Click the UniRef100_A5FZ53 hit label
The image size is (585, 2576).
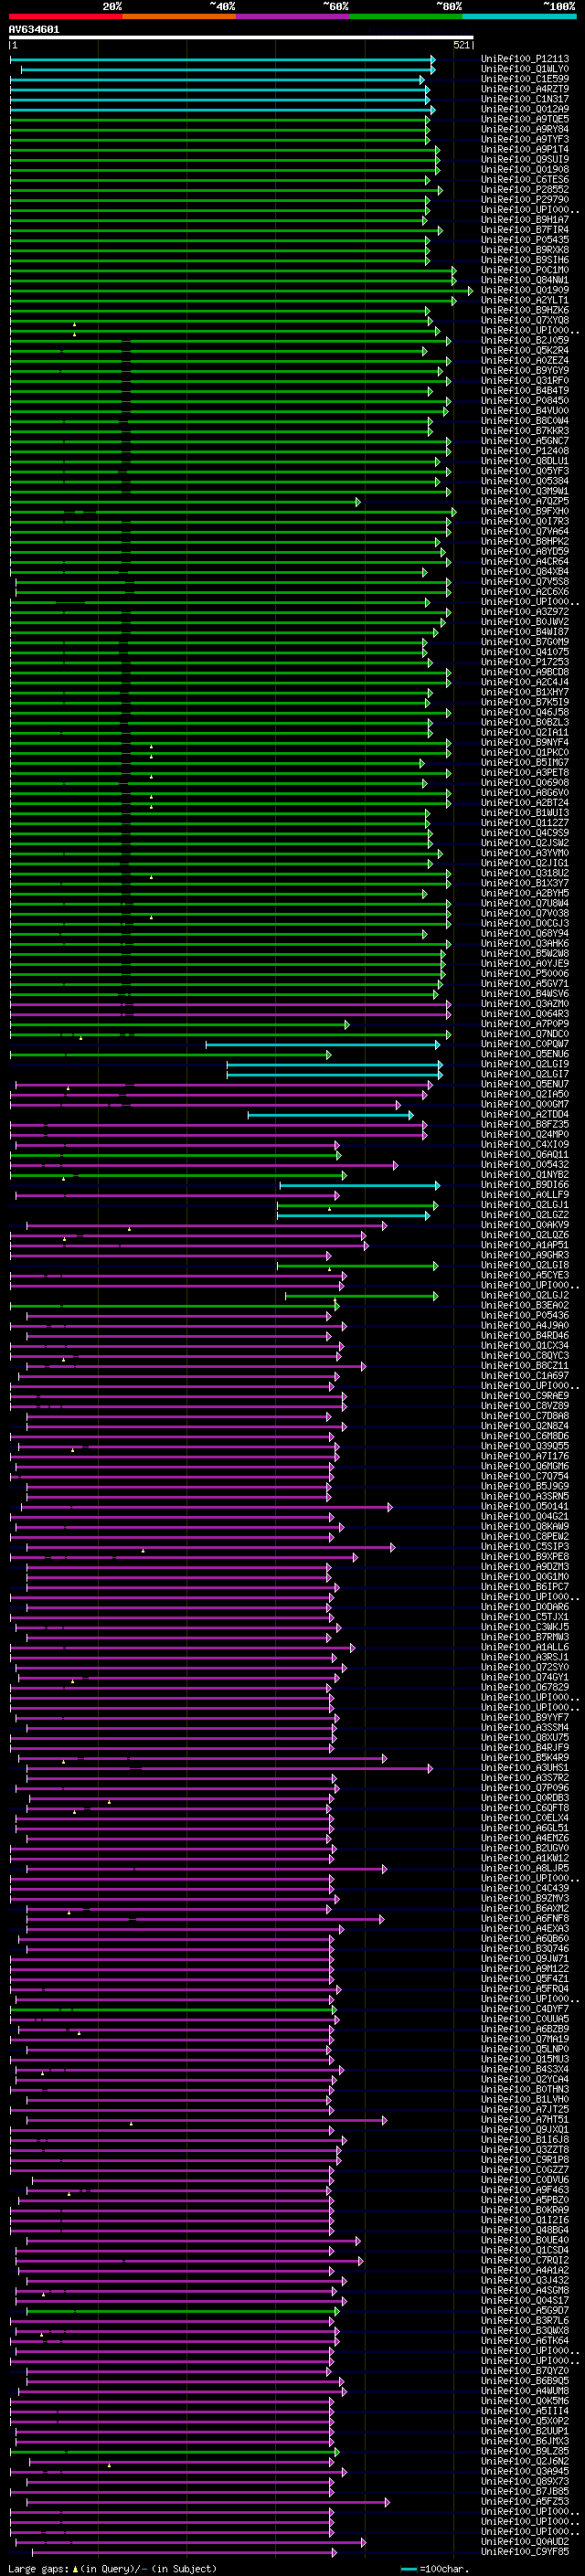pyautogui.click(x=525, y=2501)
